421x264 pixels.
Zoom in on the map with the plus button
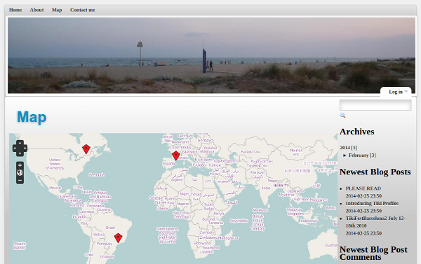[x=20, y=165]
